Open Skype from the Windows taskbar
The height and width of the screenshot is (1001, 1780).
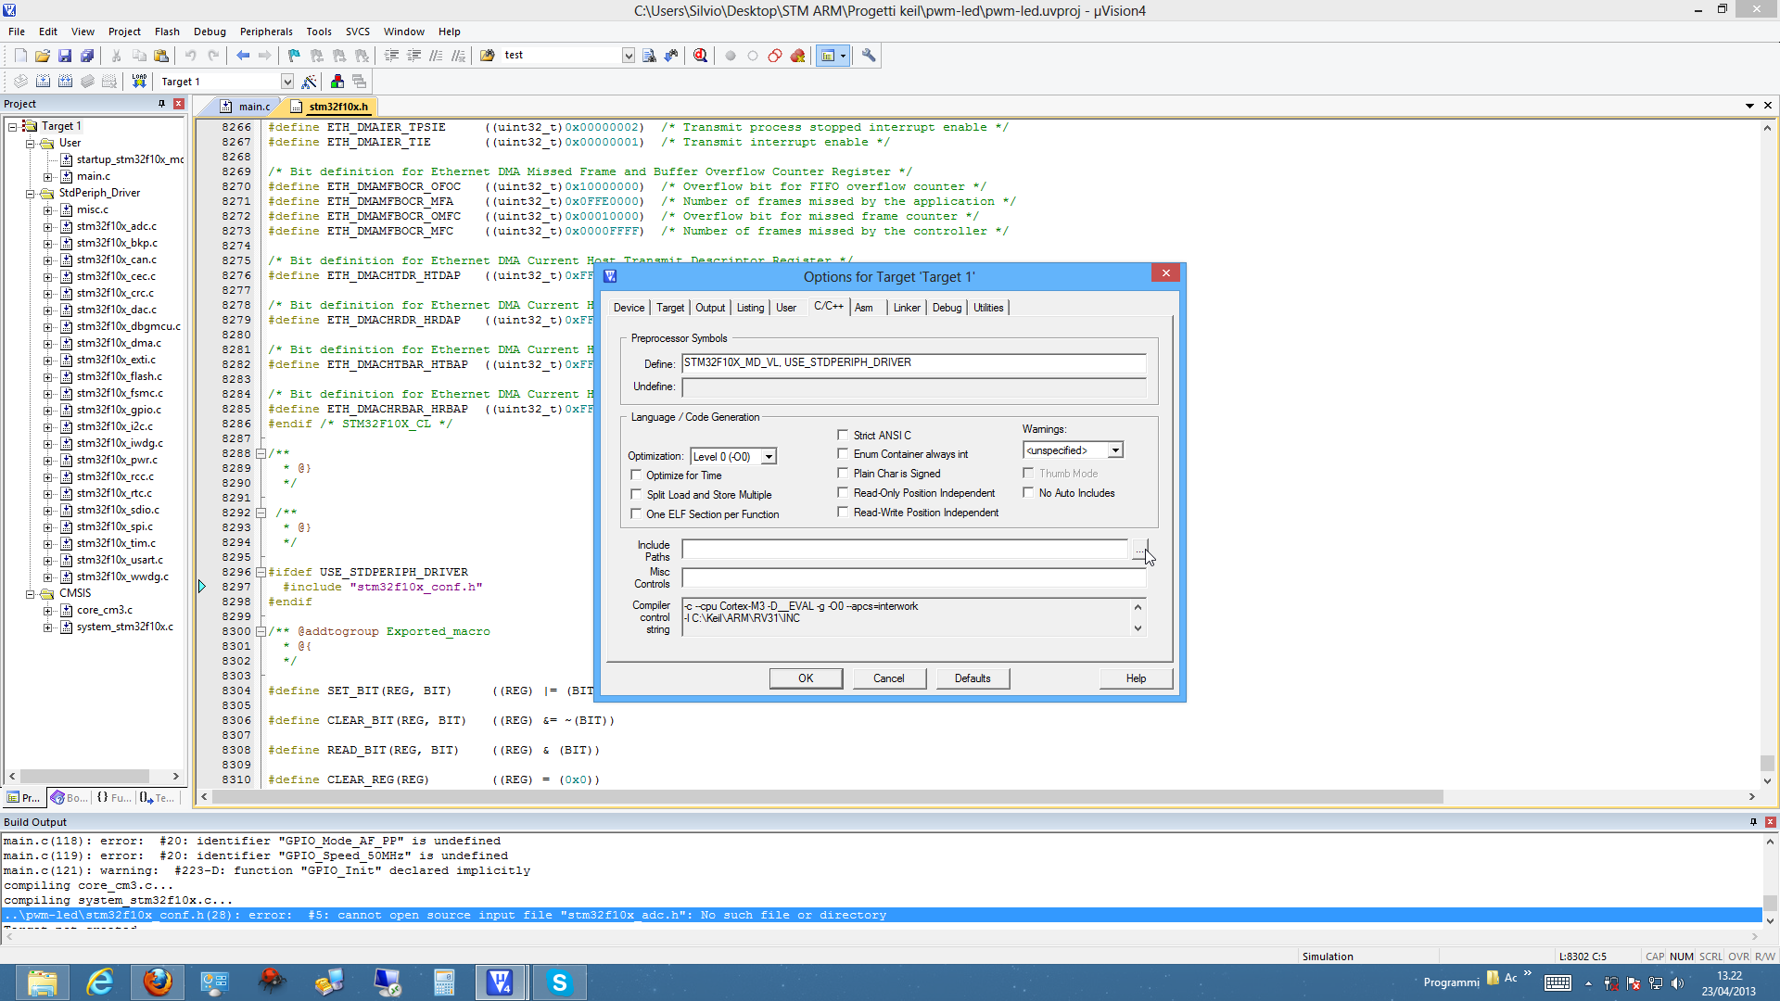[559, 982]
